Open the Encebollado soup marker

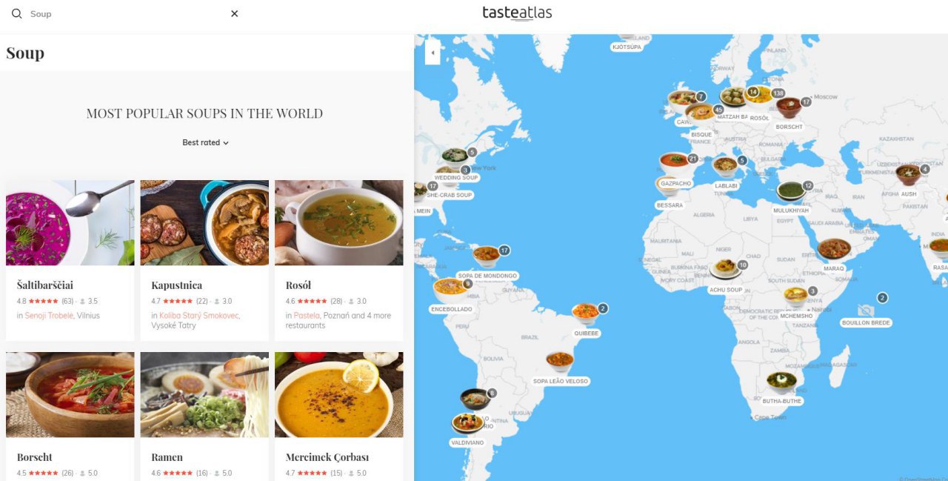click(450, 287)
